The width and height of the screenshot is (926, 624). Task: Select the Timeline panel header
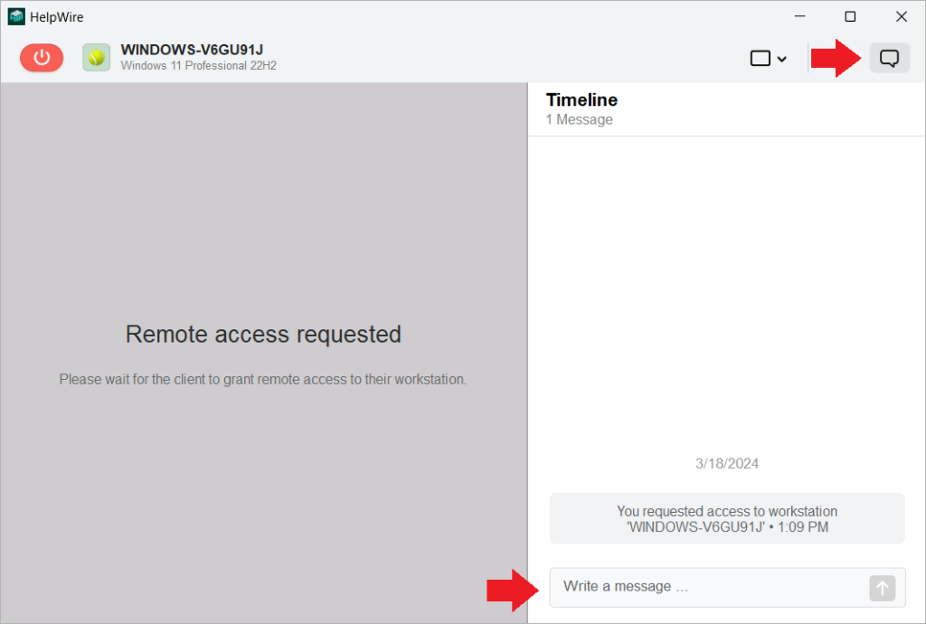pos(581,99)
